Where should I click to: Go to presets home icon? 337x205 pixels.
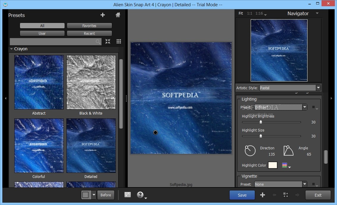coord(118,15)
